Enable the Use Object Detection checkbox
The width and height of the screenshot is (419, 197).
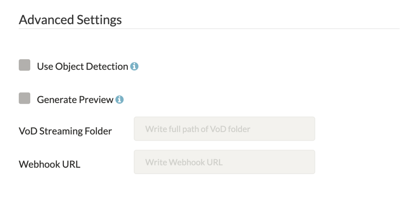(25, 65)
